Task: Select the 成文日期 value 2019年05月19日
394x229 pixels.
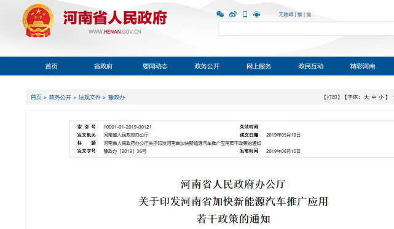Action: coord(283,135)
